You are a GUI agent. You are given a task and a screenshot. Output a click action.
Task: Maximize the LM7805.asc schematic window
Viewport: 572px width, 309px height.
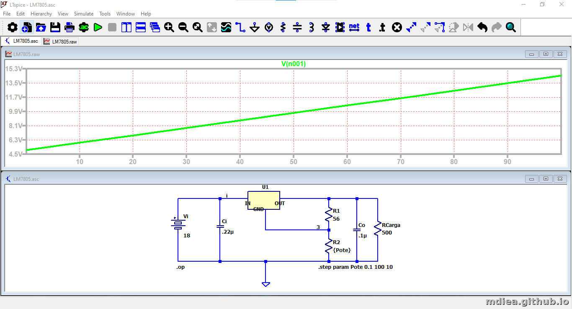pos(546,179)
